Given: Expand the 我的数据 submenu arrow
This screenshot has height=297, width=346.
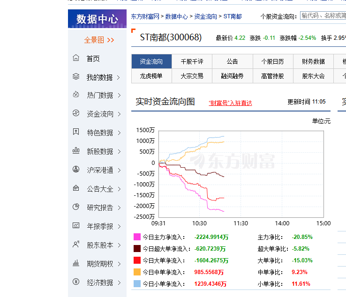Looking at the screenshot, I should (119, 77).
